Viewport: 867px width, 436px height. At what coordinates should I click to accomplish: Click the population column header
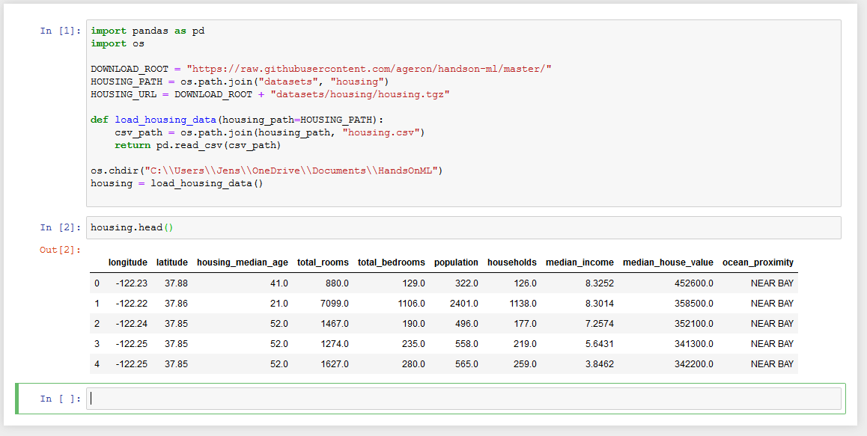click(456, 262)
